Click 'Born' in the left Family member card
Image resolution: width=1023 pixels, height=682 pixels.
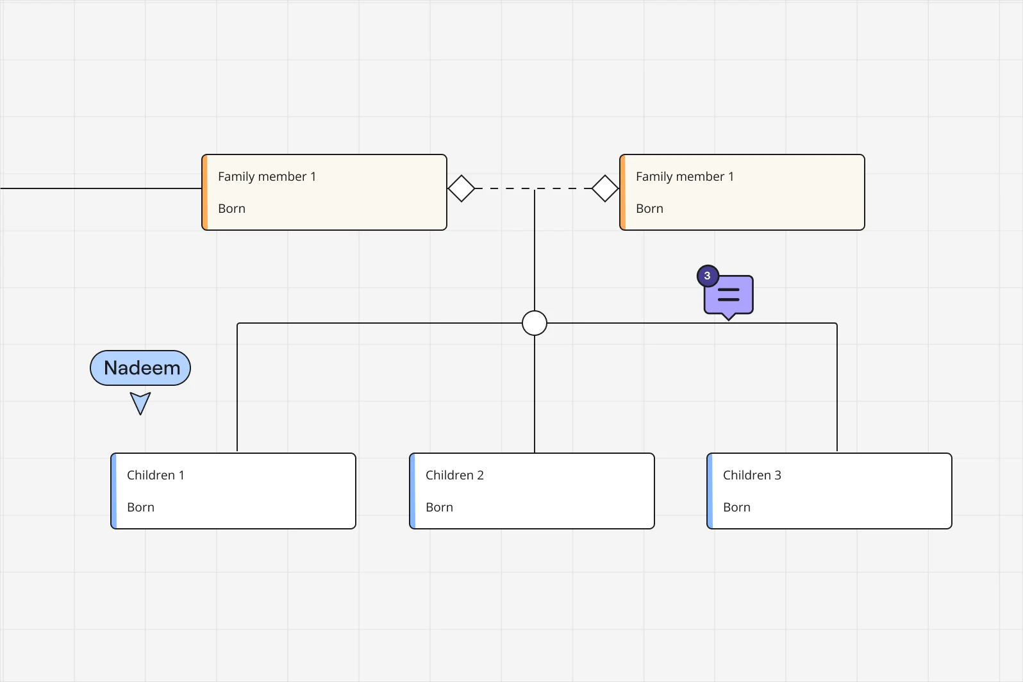(231, 208)
